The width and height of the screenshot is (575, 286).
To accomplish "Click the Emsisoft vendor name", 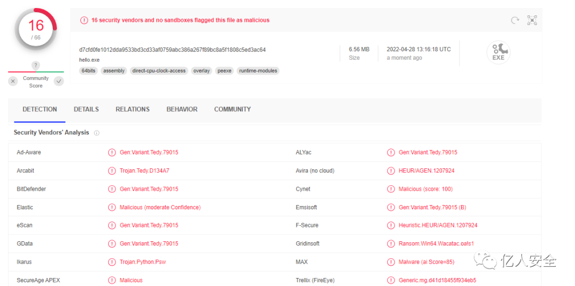I will coord(306,208).
